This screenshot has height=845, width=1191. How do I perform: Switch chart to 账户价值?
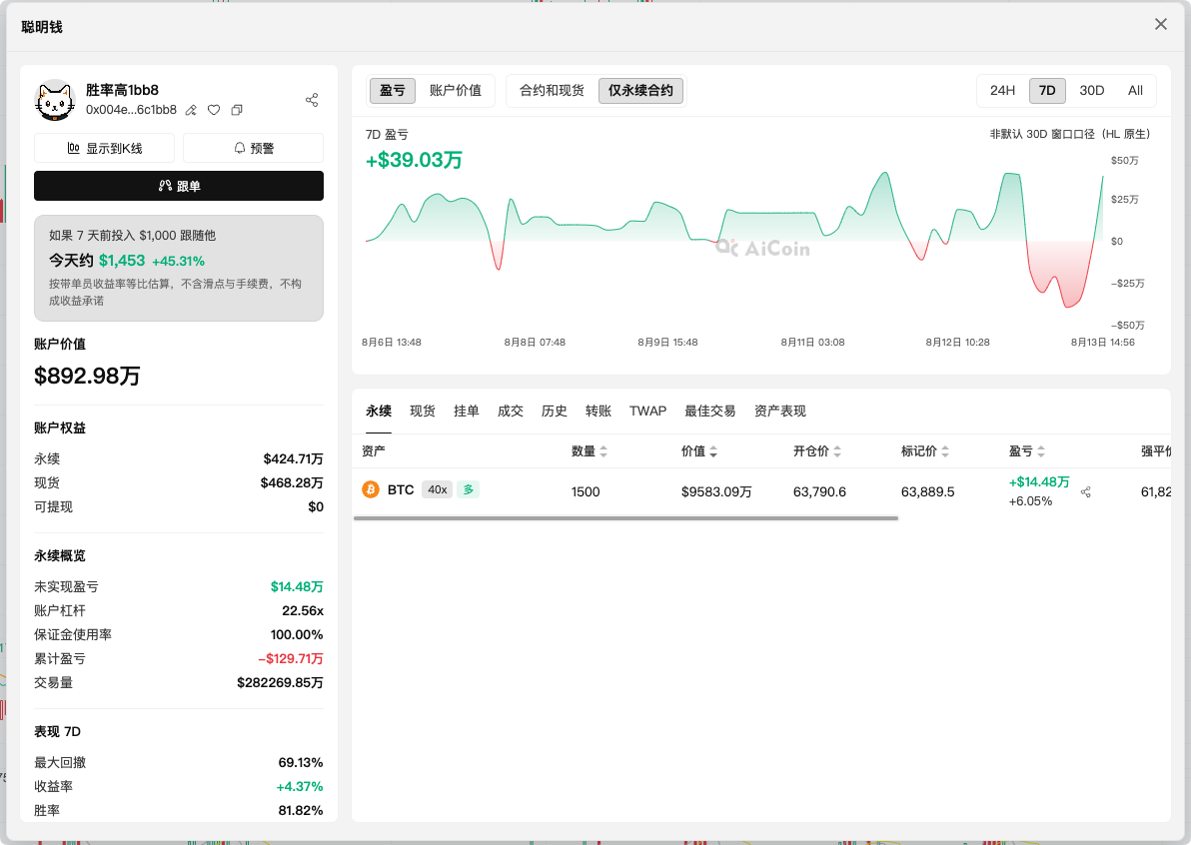pyautogui.click(x=455, y=90)
